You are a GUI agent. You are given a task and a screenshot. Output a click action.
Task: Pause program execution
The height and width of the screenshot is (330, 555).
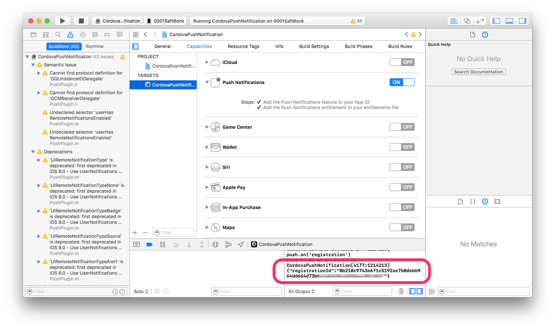click(x=163, y=244)
